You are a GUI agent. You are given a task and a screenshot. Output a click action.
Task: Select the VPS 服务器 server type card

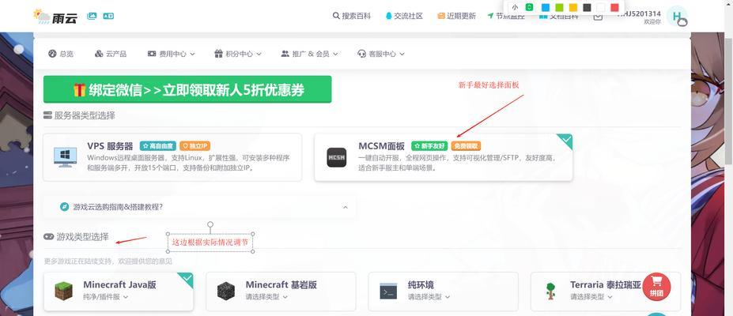172,157
